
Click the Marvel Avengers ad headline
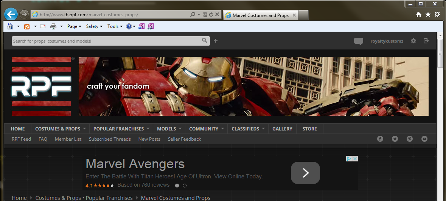(x=135, y=164)
